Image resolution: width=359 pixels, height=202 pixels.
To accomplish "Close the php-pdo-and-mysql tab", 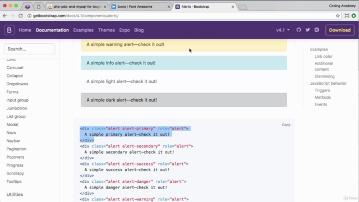I will pyautogui.click(x=105, y=7).
